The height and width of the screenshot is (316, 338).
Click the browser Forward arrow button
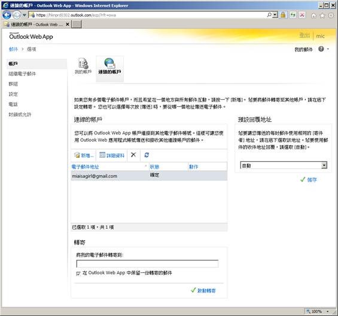[x=17, y=15]
